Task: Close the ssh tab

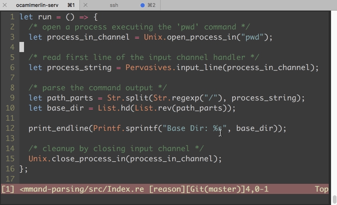Action: (86, 5)
